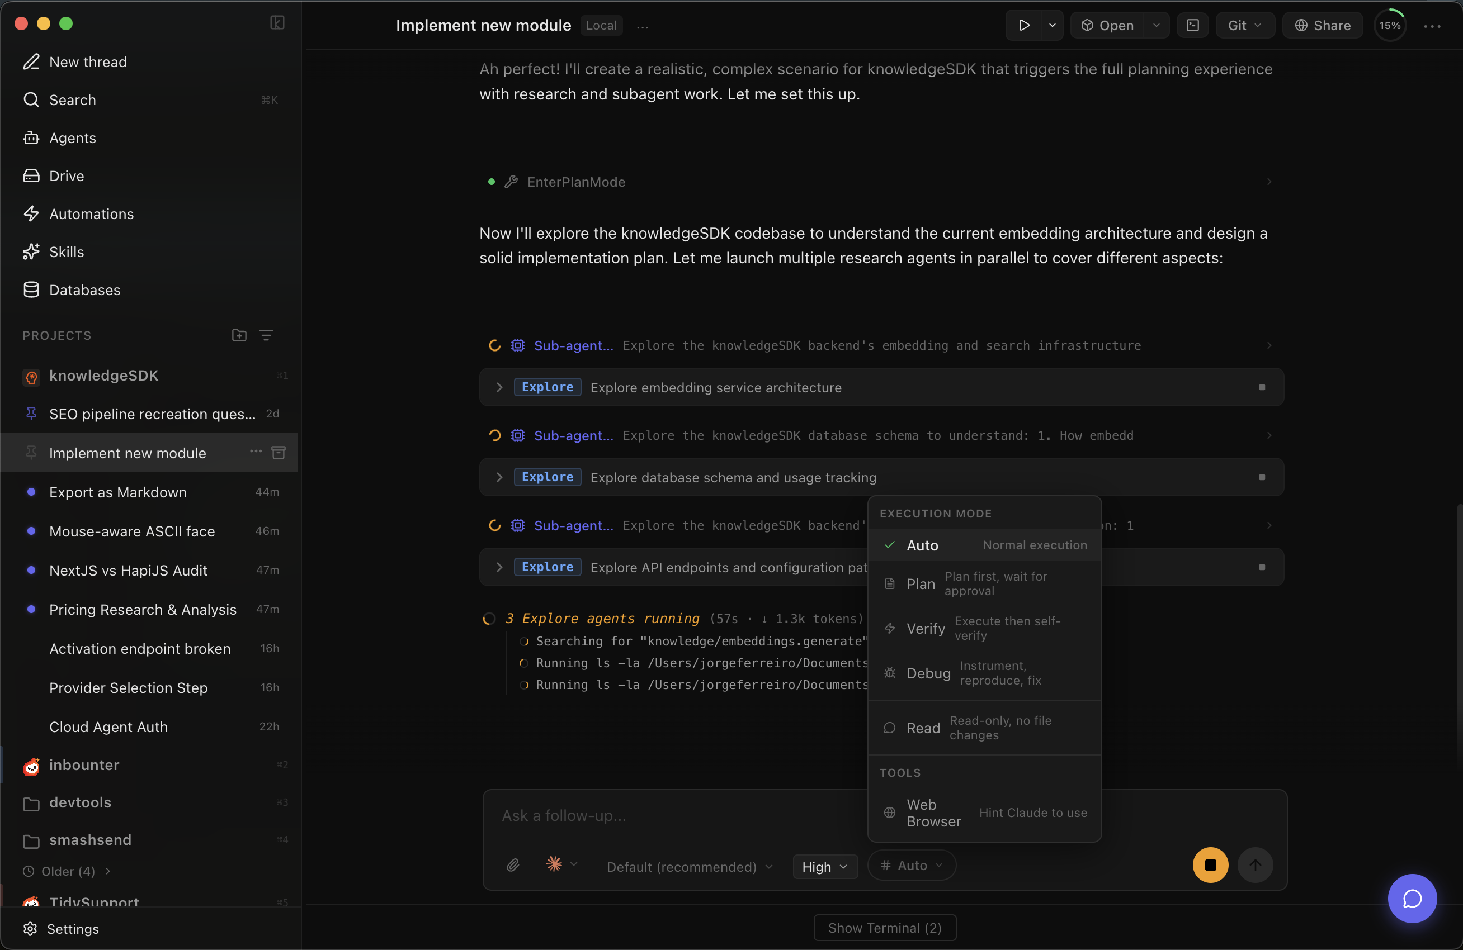Click the attach file paperclip icon
This screenshot has width=1463, height=950.
click(513, 865)
